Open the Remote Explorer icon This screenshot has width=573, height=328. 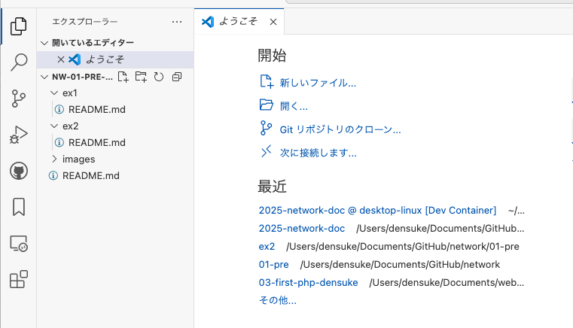click(x=19, y=243)
